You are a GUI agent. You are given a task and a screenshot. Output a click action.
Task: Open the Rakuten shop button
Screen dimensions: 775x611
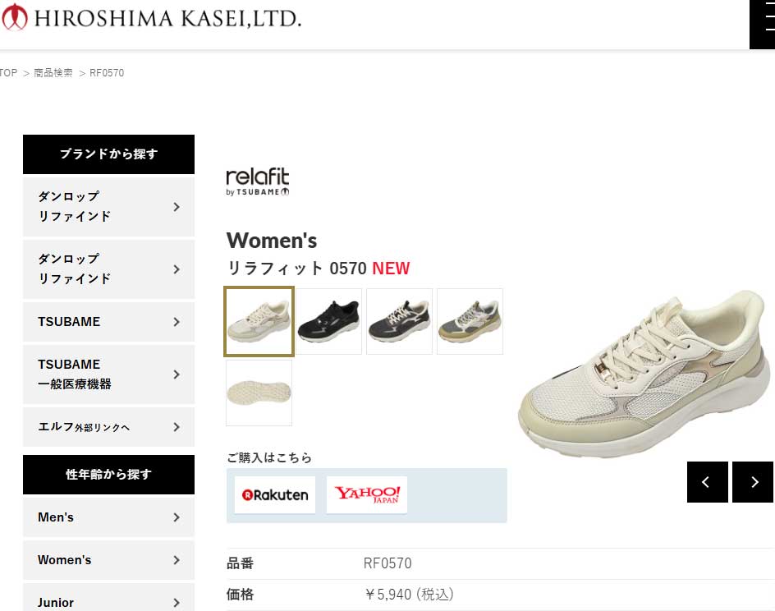[275, 495]
